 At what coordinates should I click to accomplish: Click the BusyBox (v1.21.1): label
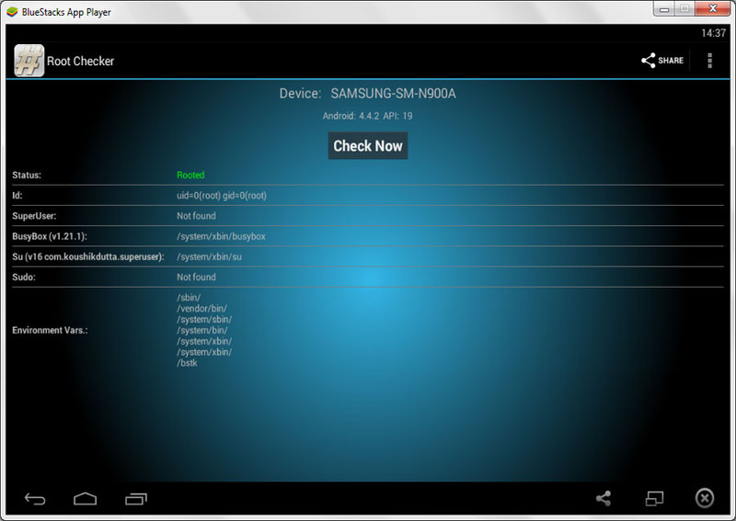pyautogui.click(x=50, y=236)
